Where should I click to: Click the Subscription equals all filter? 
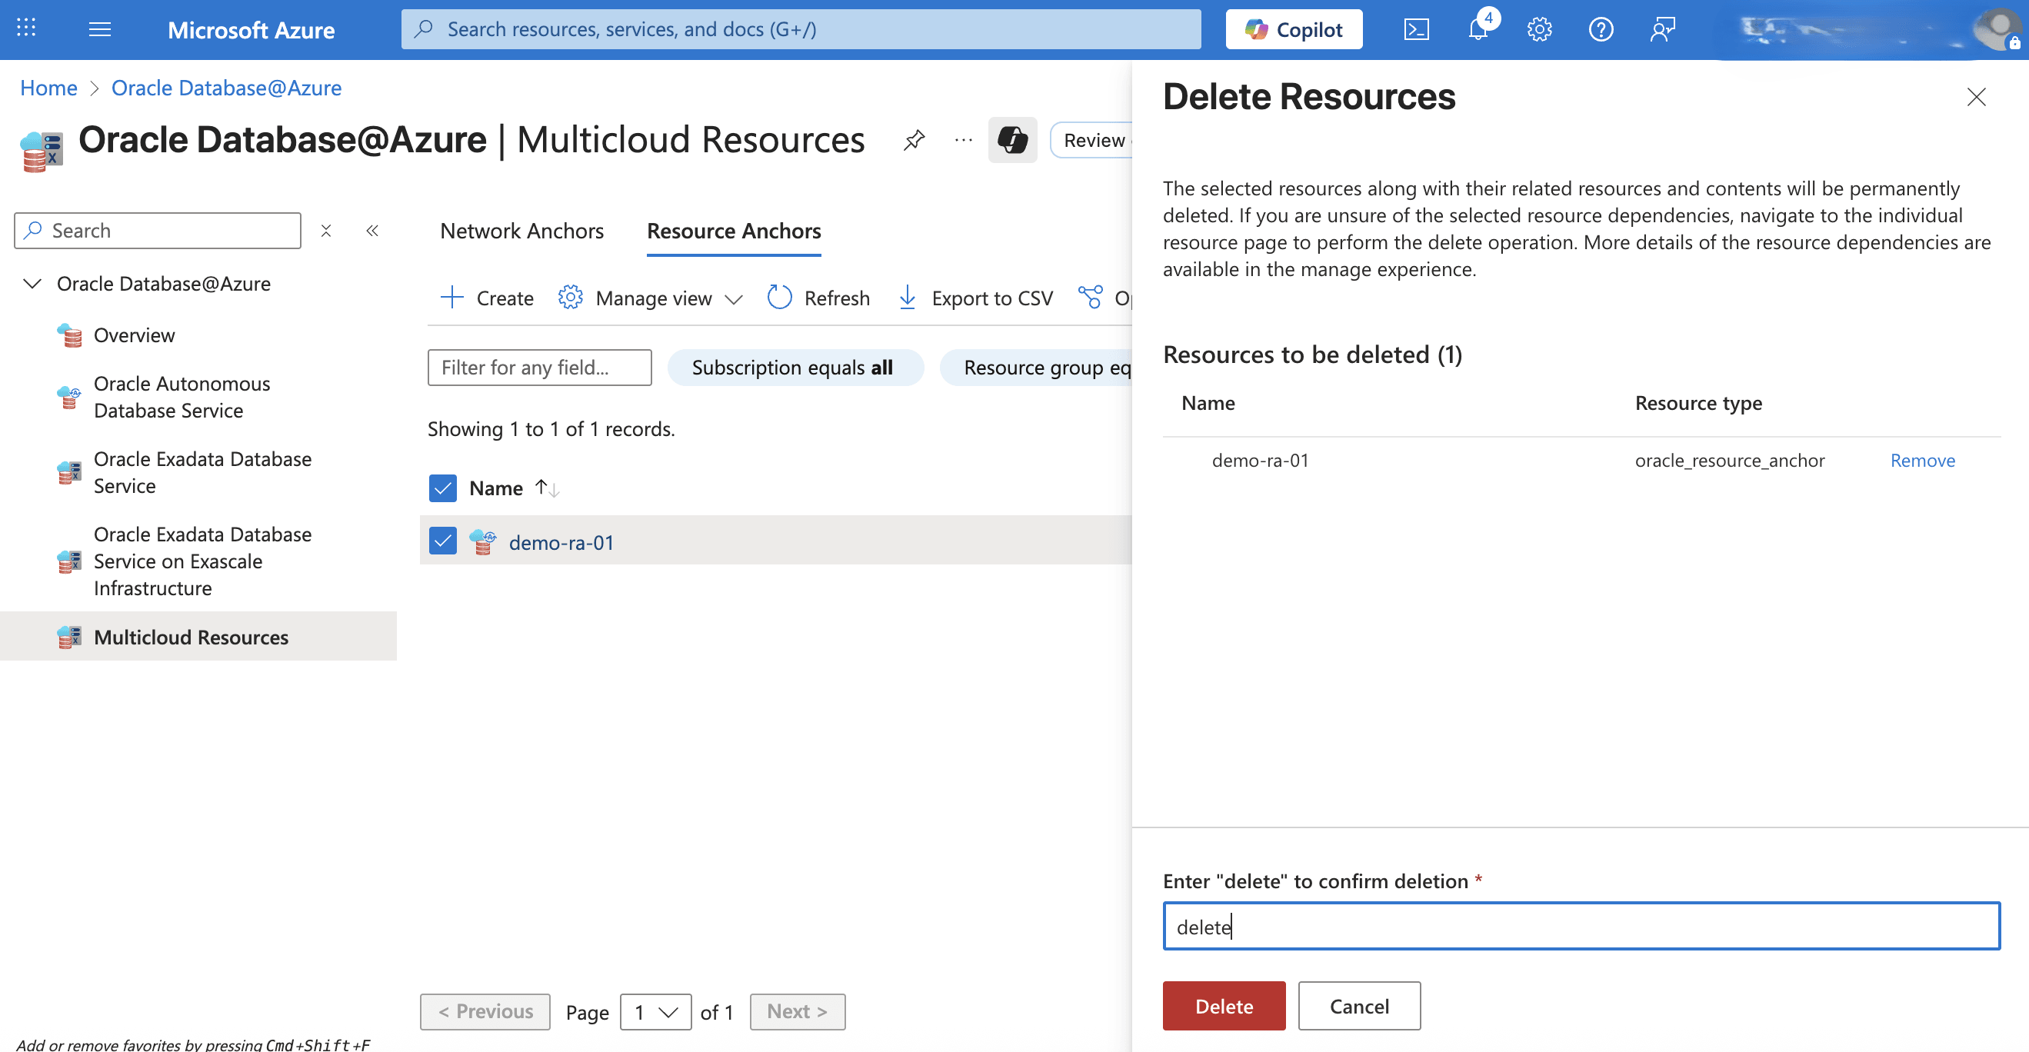[794, 368]
